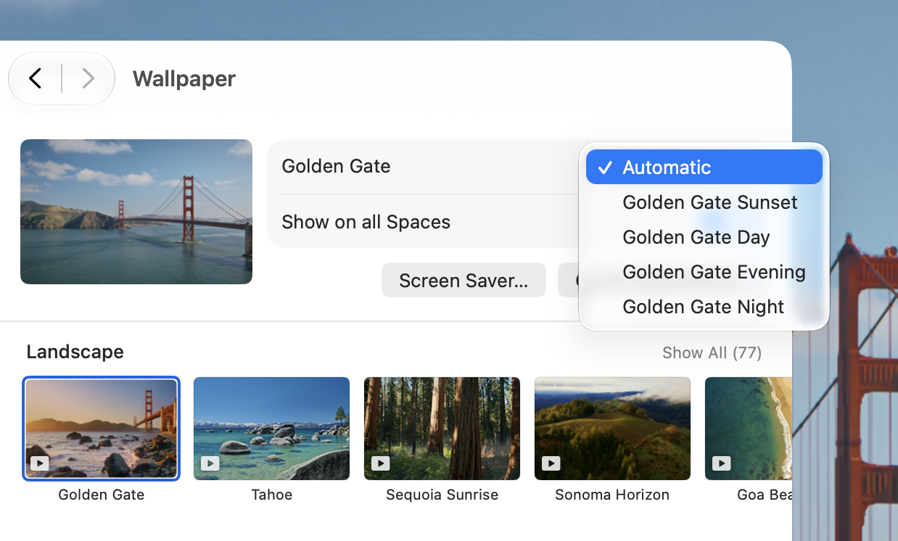
Task: Click the video icon on Tahoe thumbnail
Action: [x=210, y=463]
